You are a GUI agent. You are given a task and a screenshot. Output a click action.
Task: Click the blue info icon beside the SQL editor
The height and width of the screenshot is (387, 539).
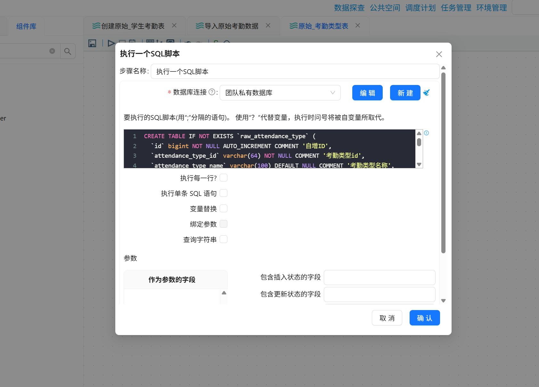click(426, 133)
